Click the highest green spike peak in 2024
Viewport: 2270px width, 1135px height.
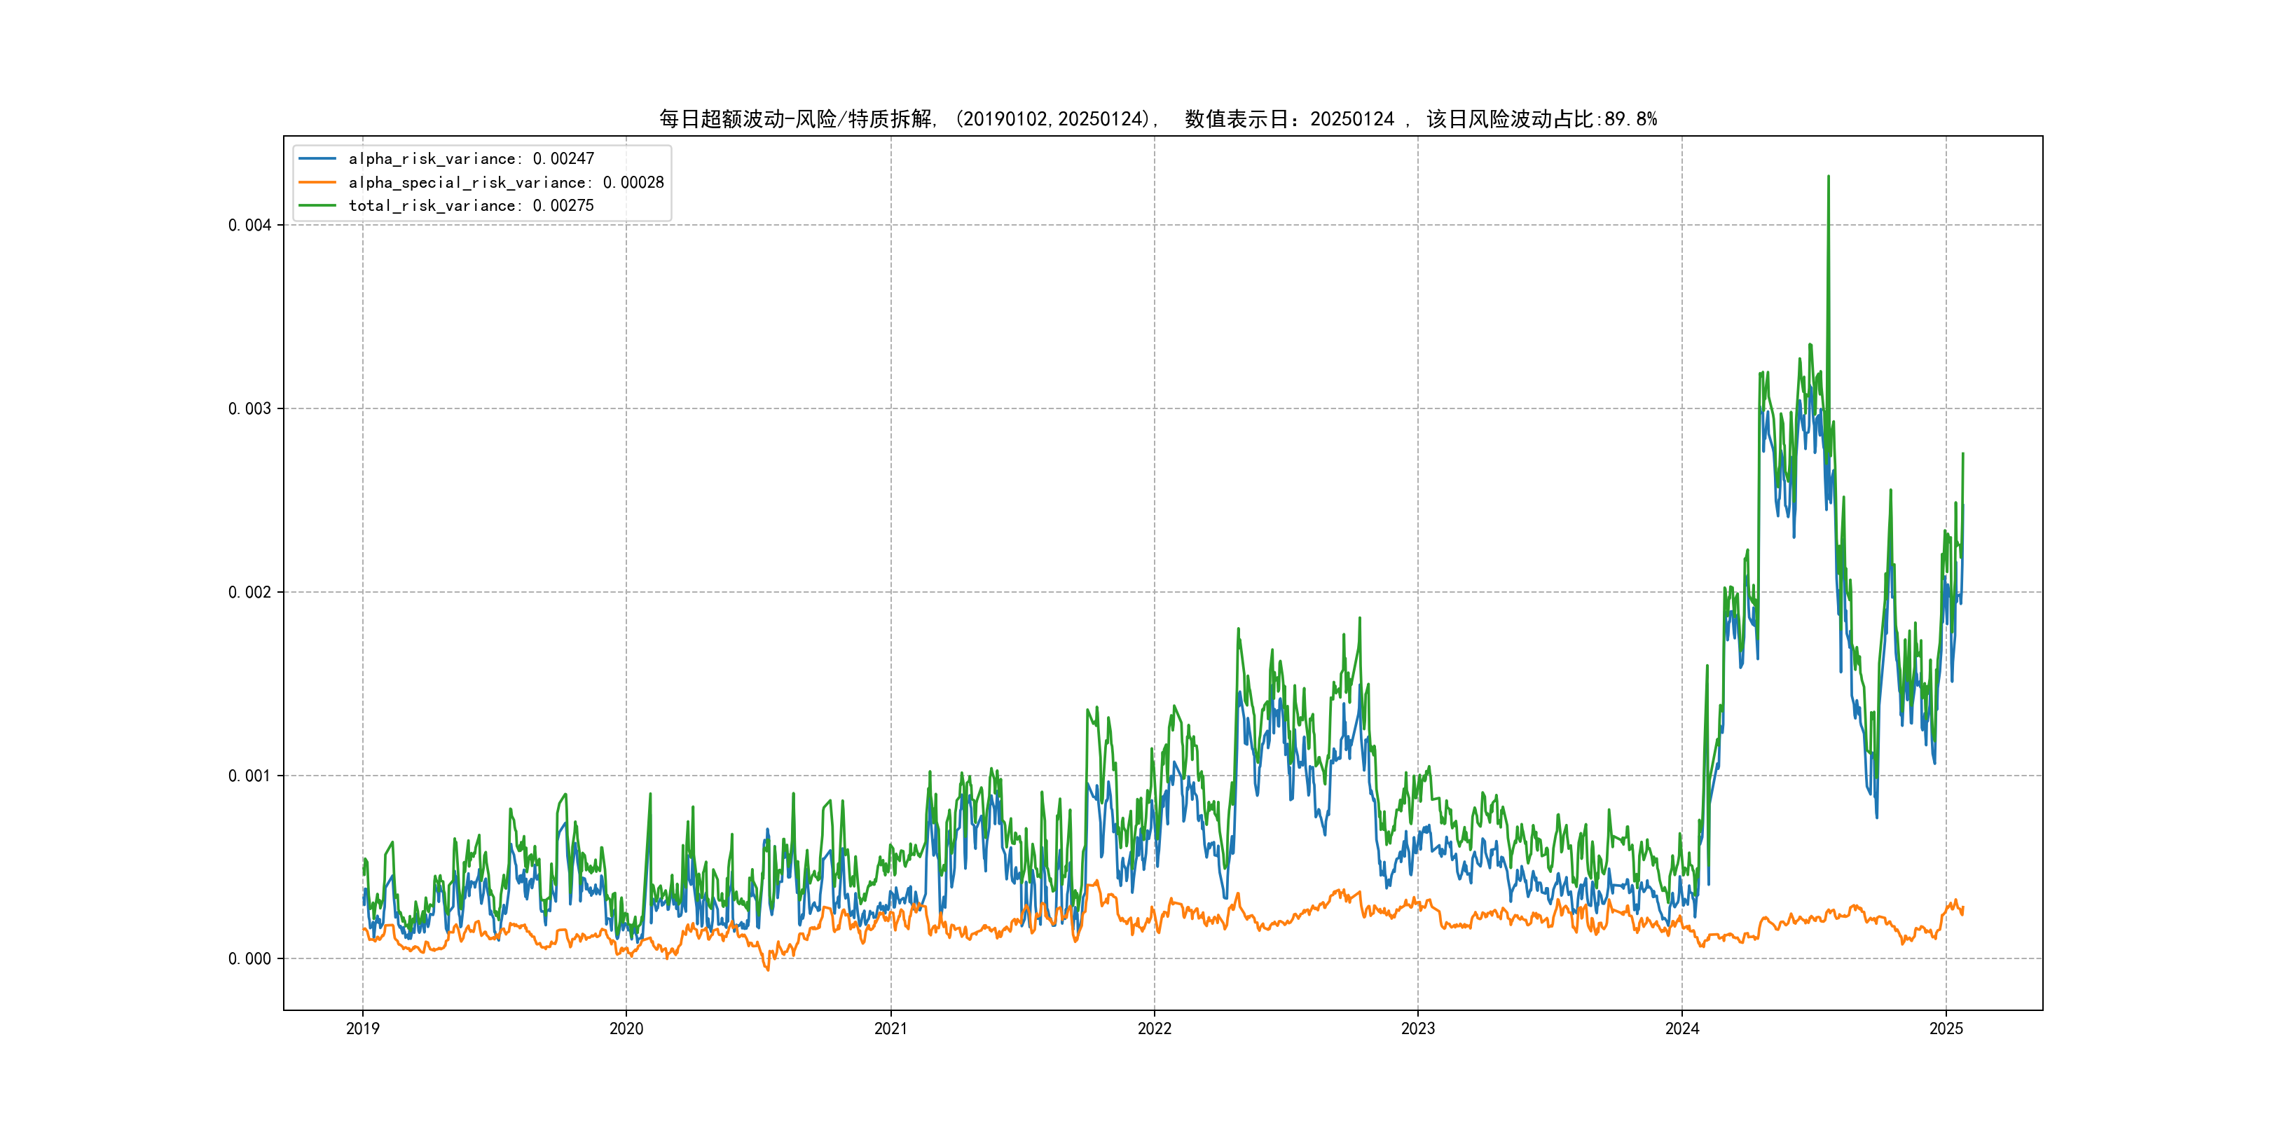[1828, 178]
